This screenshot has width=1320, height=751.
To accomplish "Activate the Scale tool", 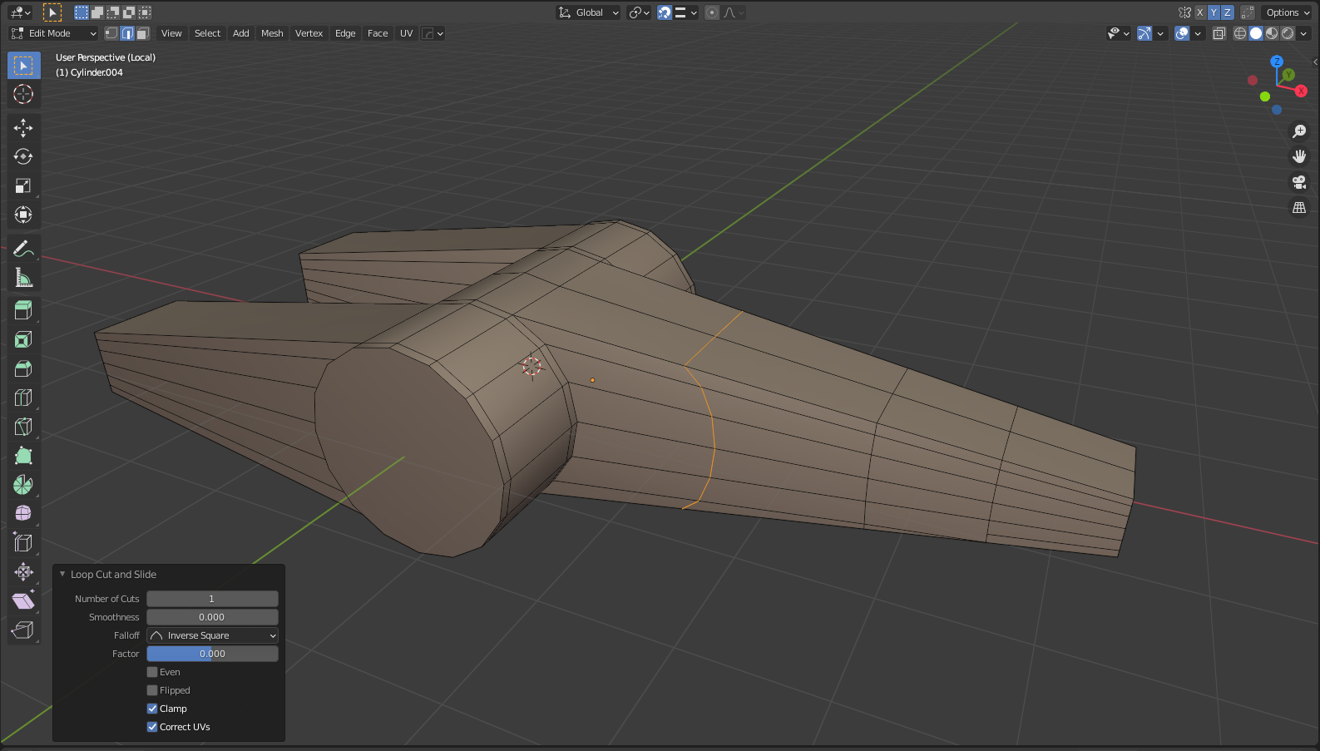I will tap(23, 185).
